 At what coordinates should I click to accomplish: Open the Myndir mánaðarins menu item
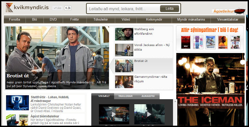click(x=191, y=20)
